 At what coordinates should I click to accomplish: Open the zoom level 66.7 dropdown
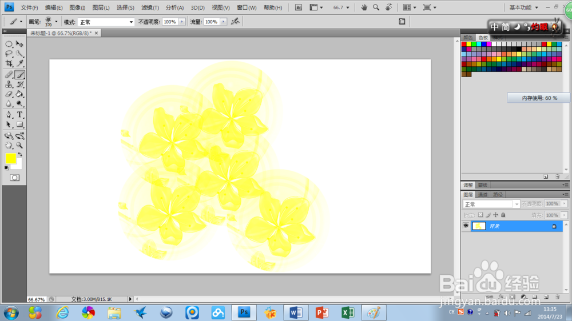(348, 7)
